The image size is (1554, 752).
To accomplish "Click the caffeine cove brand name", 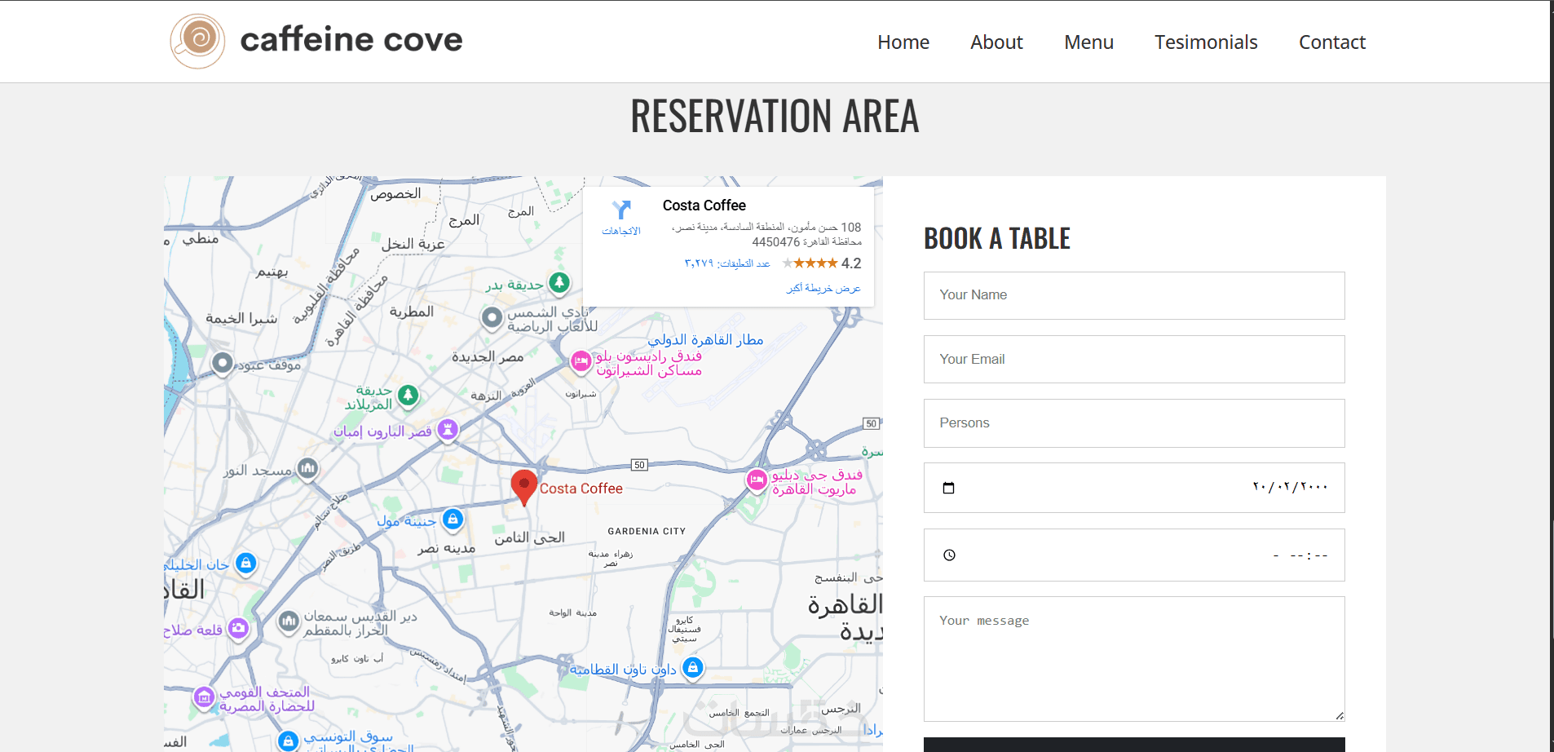I will 351,40.
